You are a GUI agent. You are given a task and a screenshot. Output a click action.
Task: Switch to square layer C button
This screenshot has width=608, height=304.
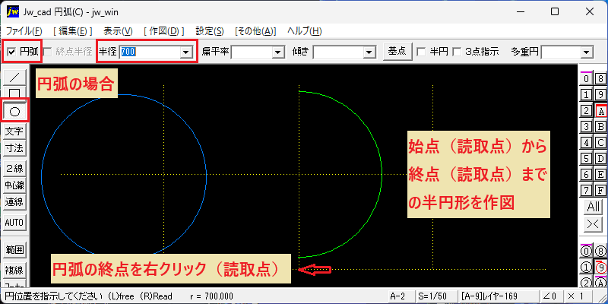coord(600,142)
